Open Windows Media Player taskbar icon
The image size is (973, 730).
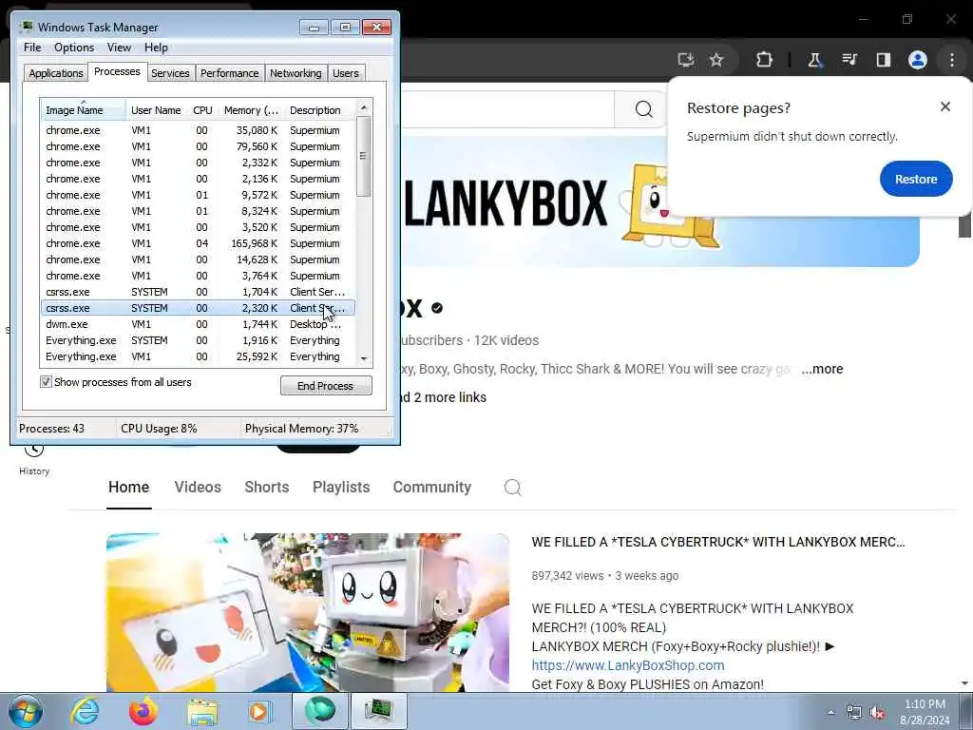tap(259, 711)
